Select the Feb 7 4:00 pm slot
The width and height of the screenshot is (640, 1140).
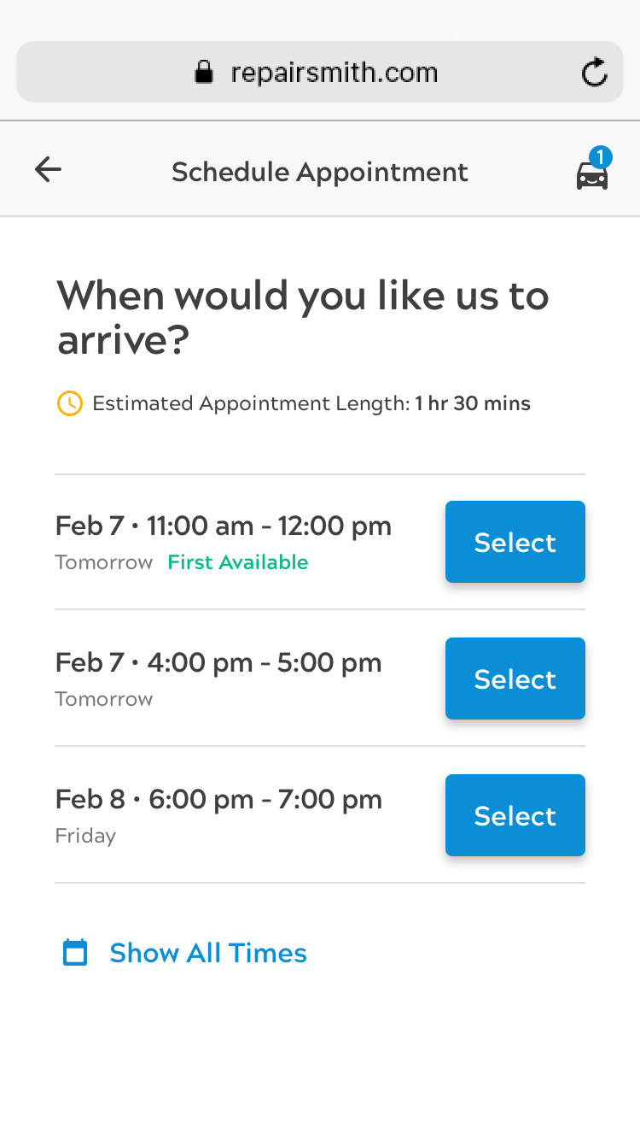515,679
